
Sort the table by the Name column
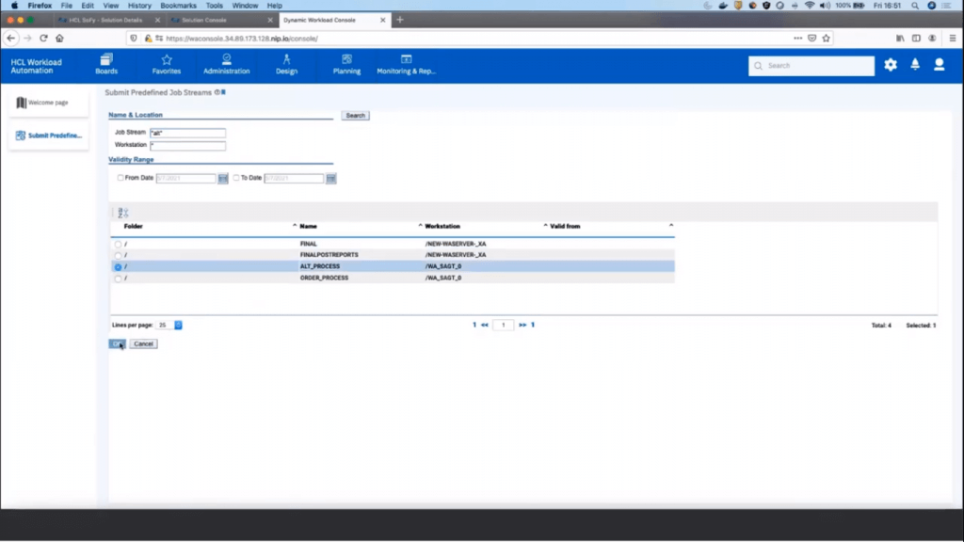point(308,226)
